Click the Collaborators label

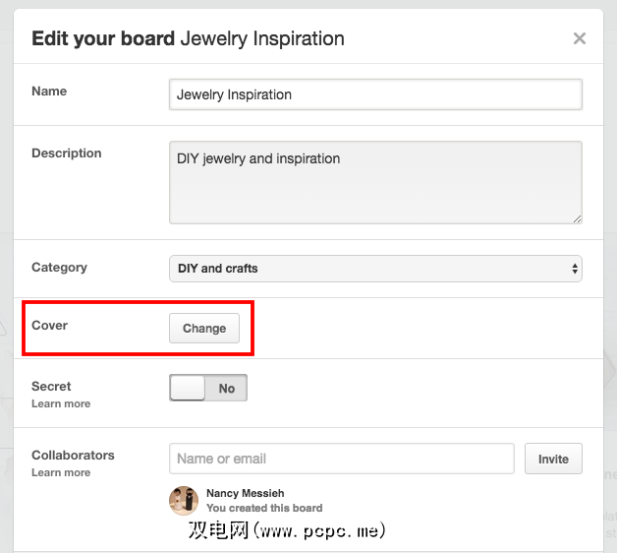pos(73,456)
